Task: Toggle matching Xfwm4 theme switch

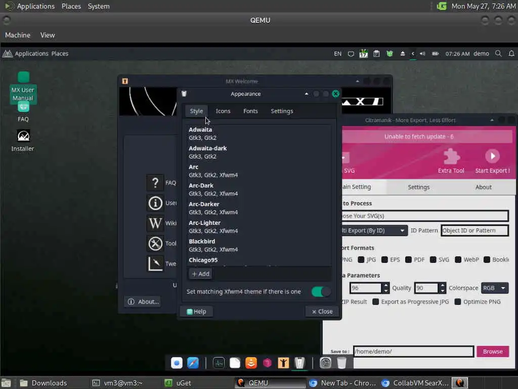Action: [321, 291]
